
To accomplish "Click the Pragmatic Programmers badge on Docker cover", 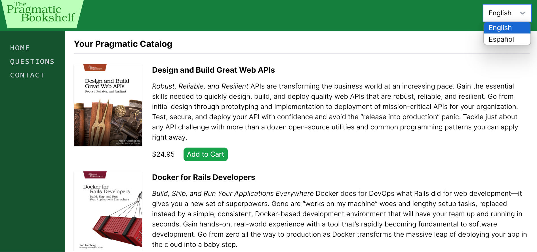I will [95, 175].
